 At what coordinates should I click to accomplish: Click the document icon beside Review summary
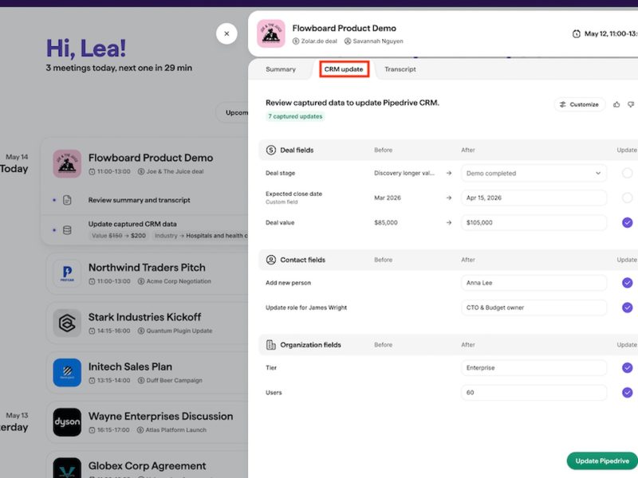click(67, 200)
